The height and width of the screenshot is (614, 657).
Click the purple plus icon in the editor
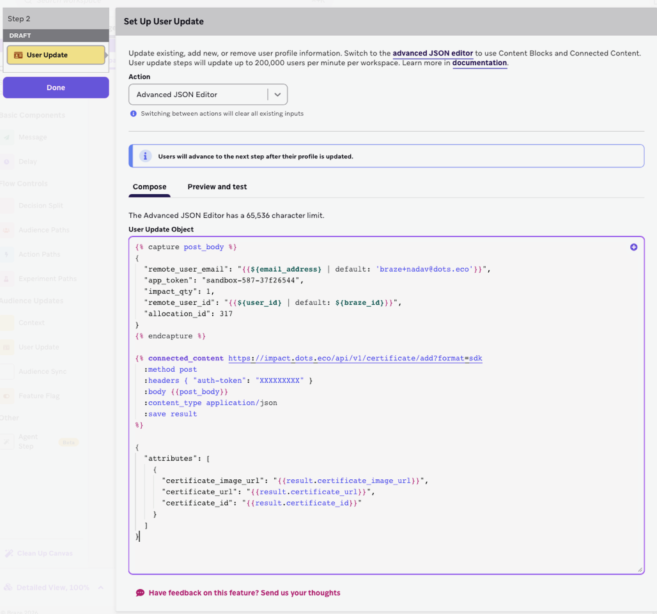click(633, 247)
